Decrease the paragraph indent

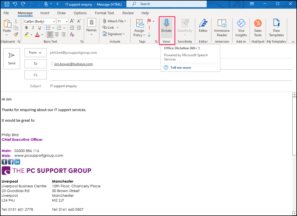click(72, 28)
